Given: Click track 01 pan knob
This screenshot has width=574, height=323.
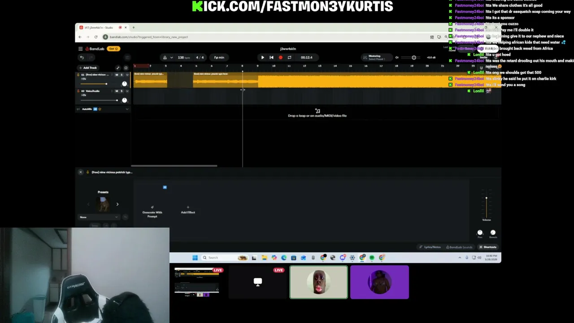Looking at the screenshot, I should (x=124, y=84).
